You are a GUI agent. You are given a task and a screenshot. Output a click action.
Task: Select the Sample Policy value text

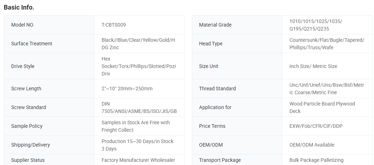pos(136,126)
